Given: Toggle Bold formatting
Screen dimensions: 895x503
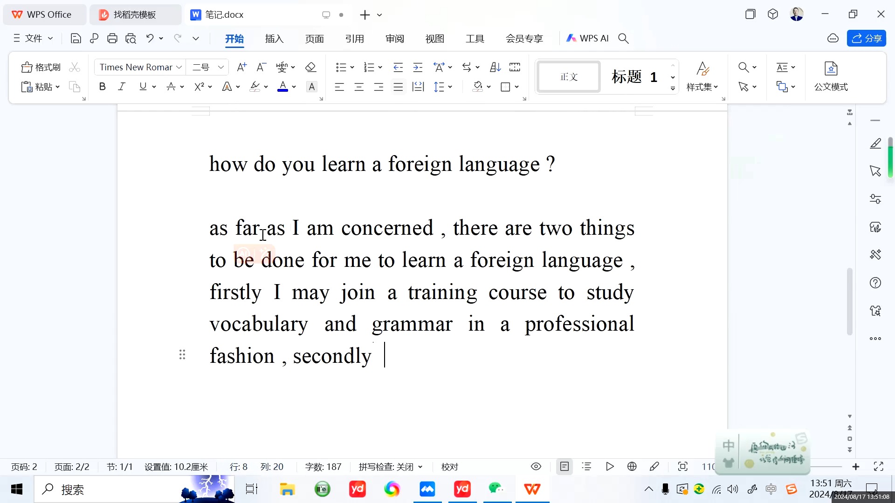Looking at the screenshot, I should click(x=103, y=87).
